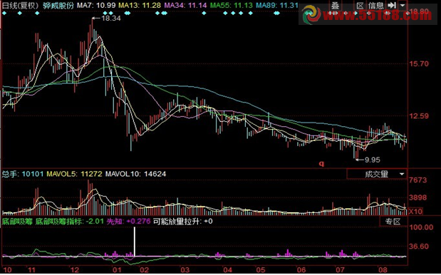Select the MA34 moving average label
The image size is (441, 275).
185,5
